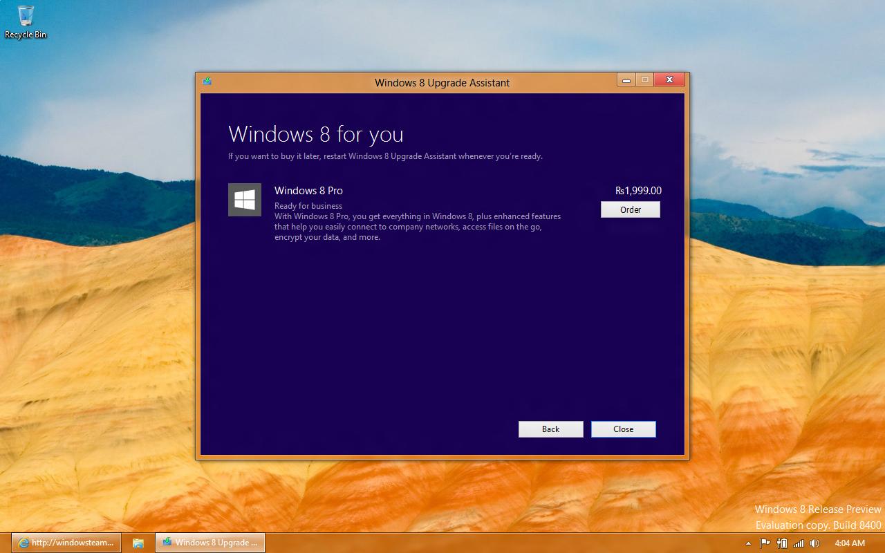Click the Close button in the dialog
This screenshot has height=553, width=885.
click(623, 429)
